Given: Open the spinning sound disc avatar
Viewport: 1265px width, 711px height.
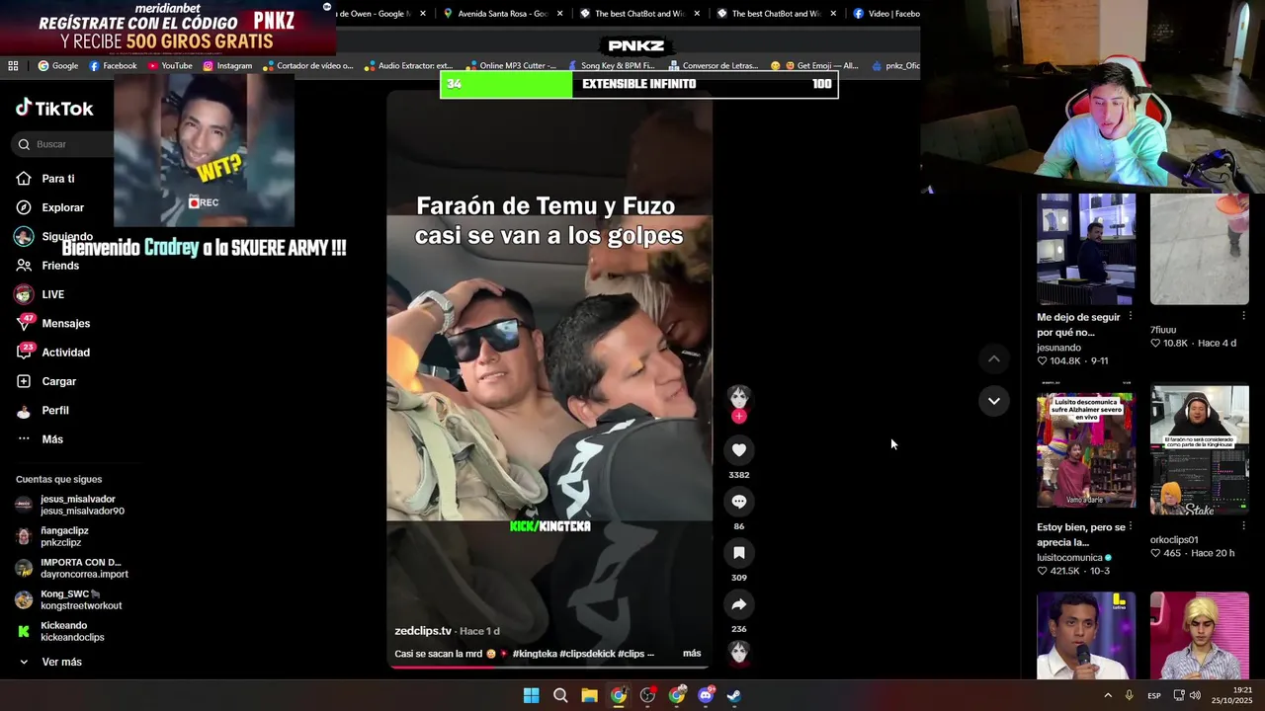Looking at the screenshot, I should pyautogui.click(x=738, y=652).
